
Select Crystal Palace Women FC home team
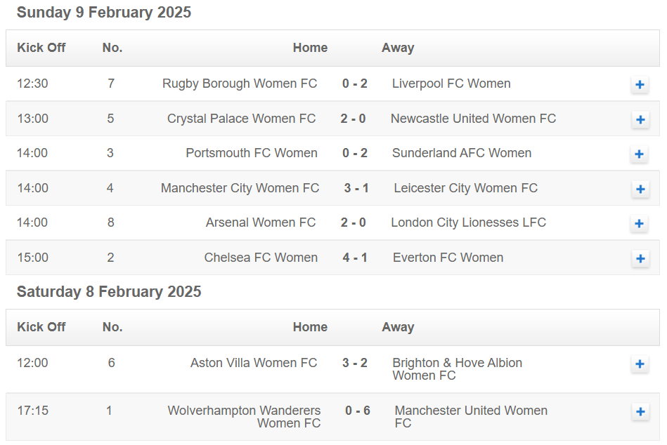click(241, 119)
